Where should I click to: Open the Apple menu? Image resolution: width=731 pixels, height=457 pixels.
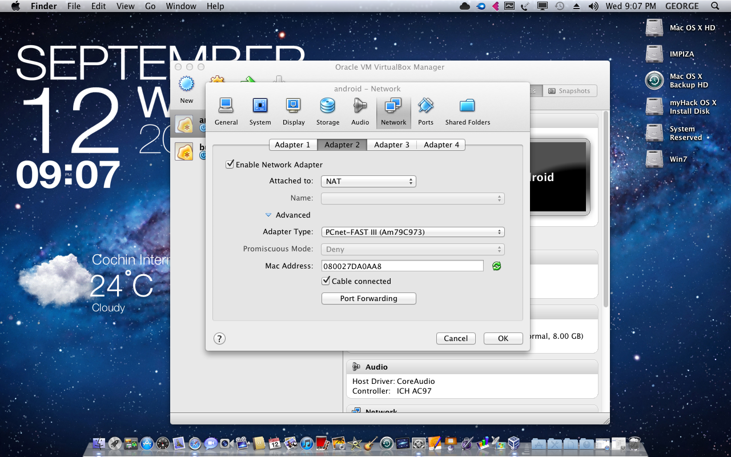(15, 6)
